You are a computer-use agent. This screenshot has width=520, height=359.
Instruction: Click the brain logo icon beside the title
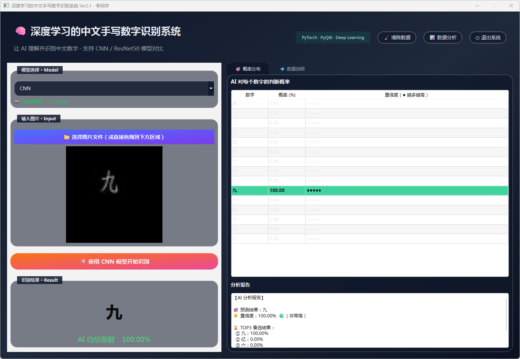(20, 31)
